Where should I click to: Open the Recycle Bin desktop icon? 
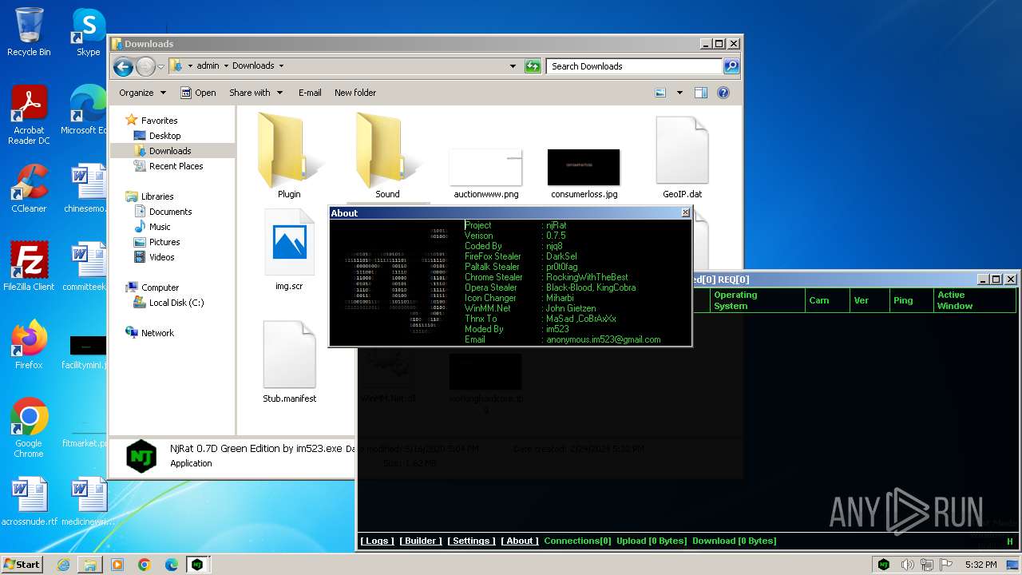click(29, 32)
